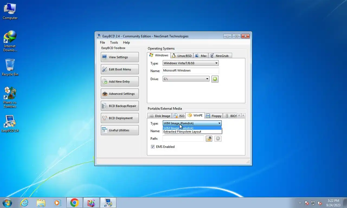Switch to the partially hidden BIOS tab

point(230,116)
